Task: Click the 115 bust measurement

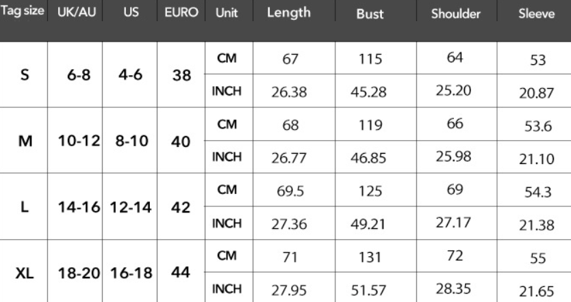Action: (370, 59)
